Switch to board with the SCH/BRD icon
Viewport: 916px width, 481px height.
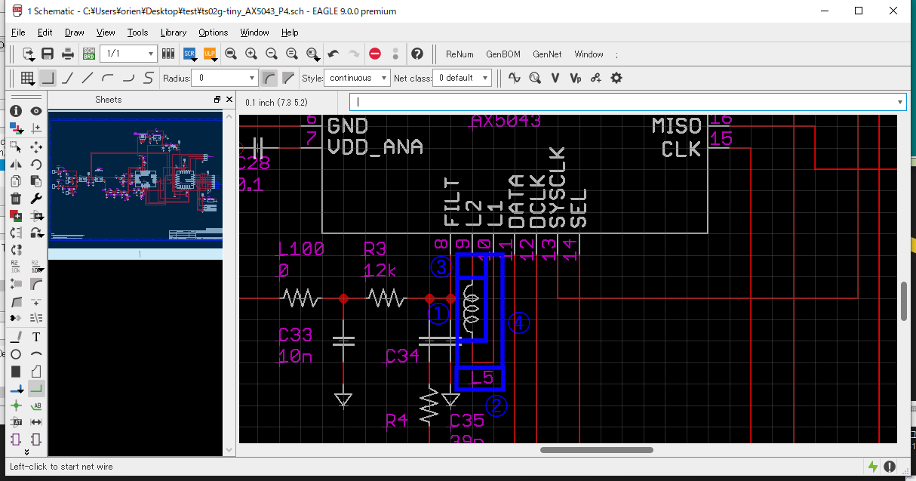(88, 54)
